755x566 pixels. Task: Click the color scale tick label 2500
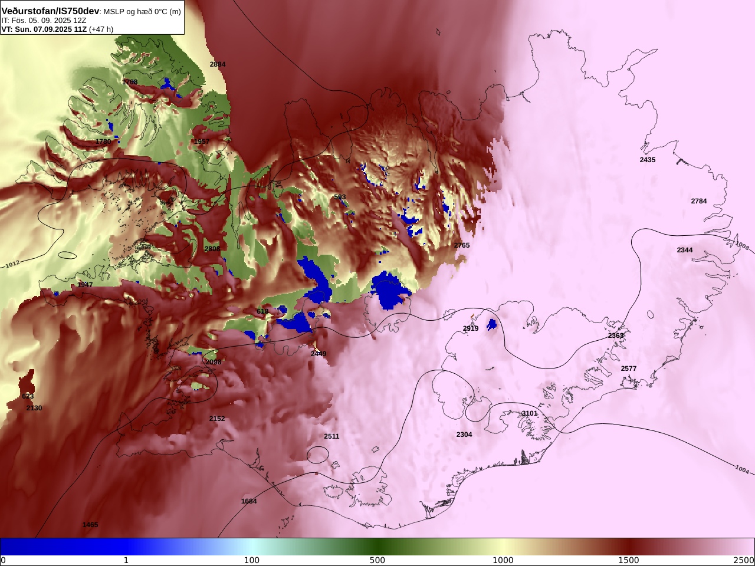(x=744, y=560)
